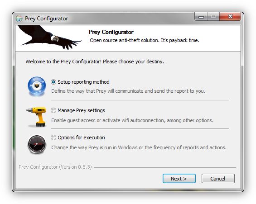Select the Options for execution radio button
The width and height of the screenshot is (256, 204).
[x=53, y=138]
